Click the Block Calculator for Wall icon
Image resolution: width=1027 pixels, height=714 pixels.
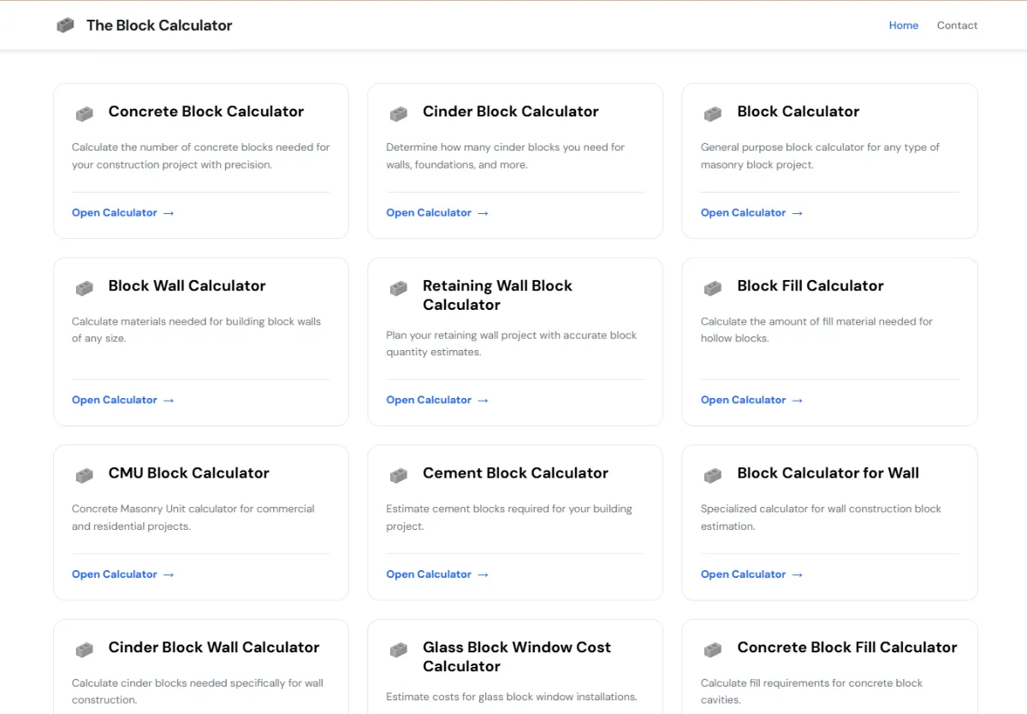pyautogui.click(x=713, y=475)
